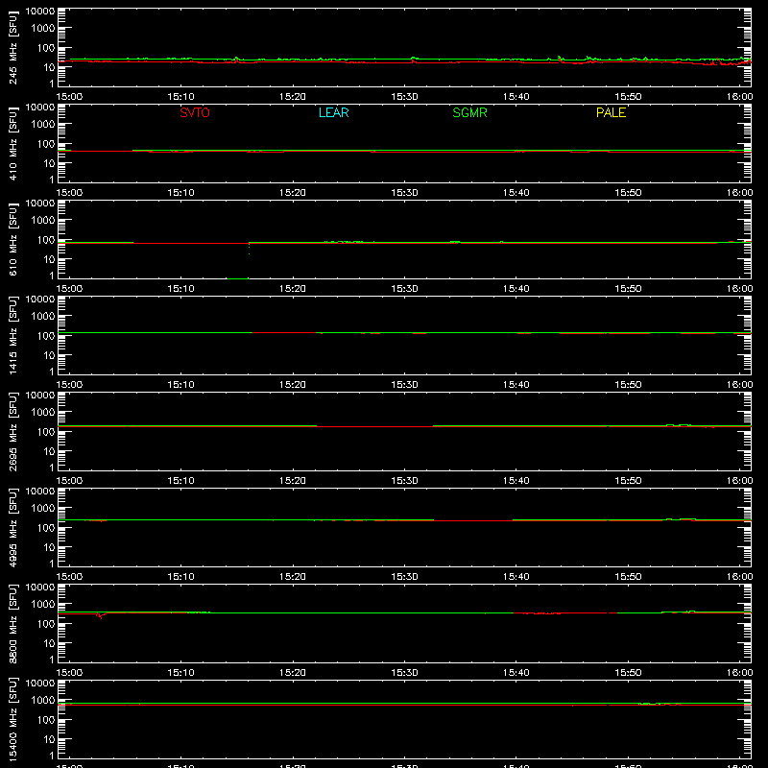Select the 410 MHz [SFU] axis title
This screenshot has width=768, height=768.
[12, 143]
